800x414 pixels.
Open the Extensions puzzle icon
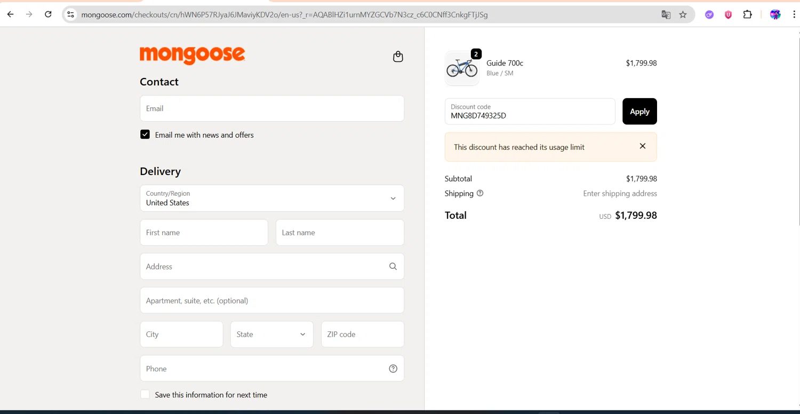tap(748, 14)
